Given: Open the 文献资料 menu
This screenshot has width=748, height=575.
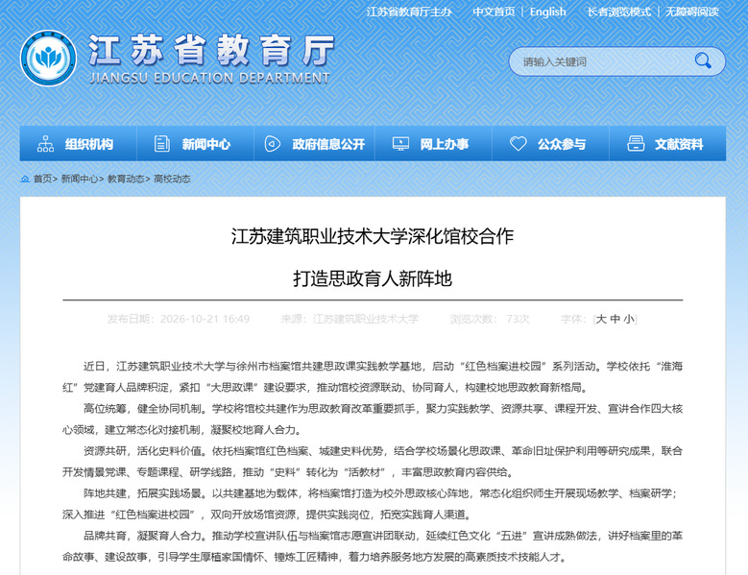Looking at the screenshot, I should pyautogui.click(x=668, y=144).
